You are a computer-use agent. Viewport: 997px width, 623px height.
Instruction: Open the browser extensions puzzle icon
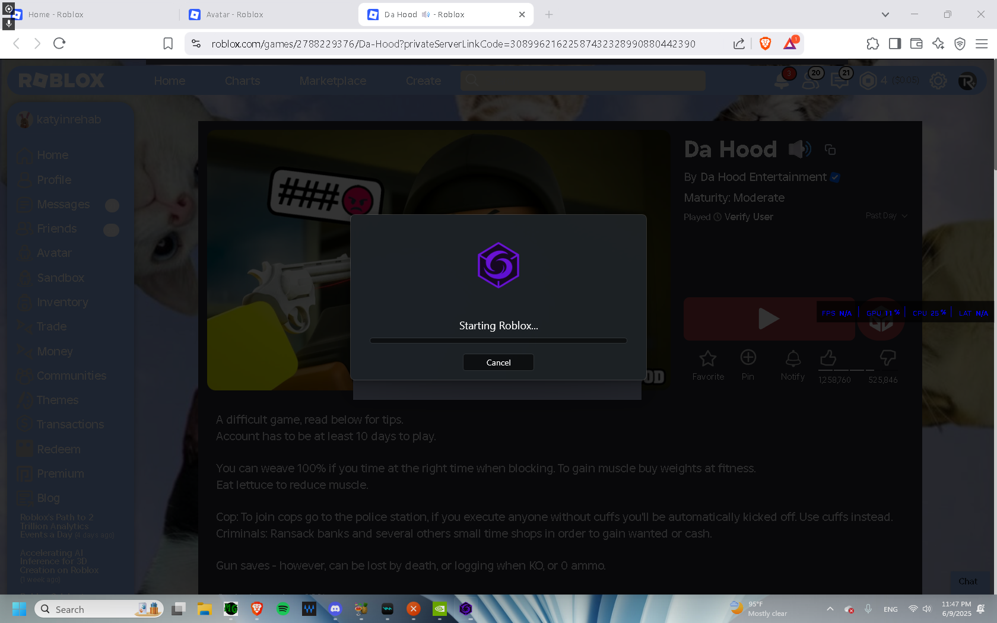[872, 43]
